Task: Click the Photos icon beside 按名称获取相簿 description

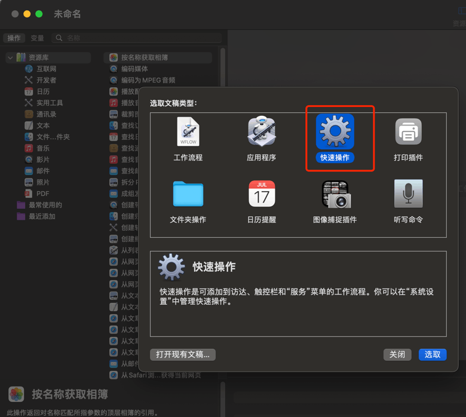Action: [16, 394]
